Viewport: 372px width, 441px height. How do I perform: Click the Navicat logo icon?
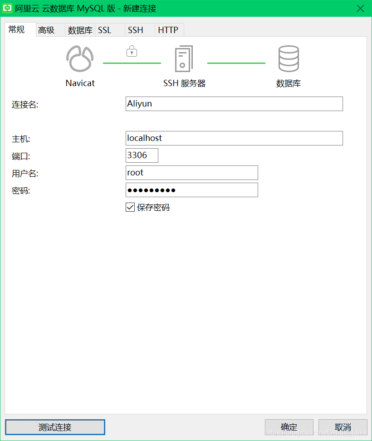tap(80, 58)
